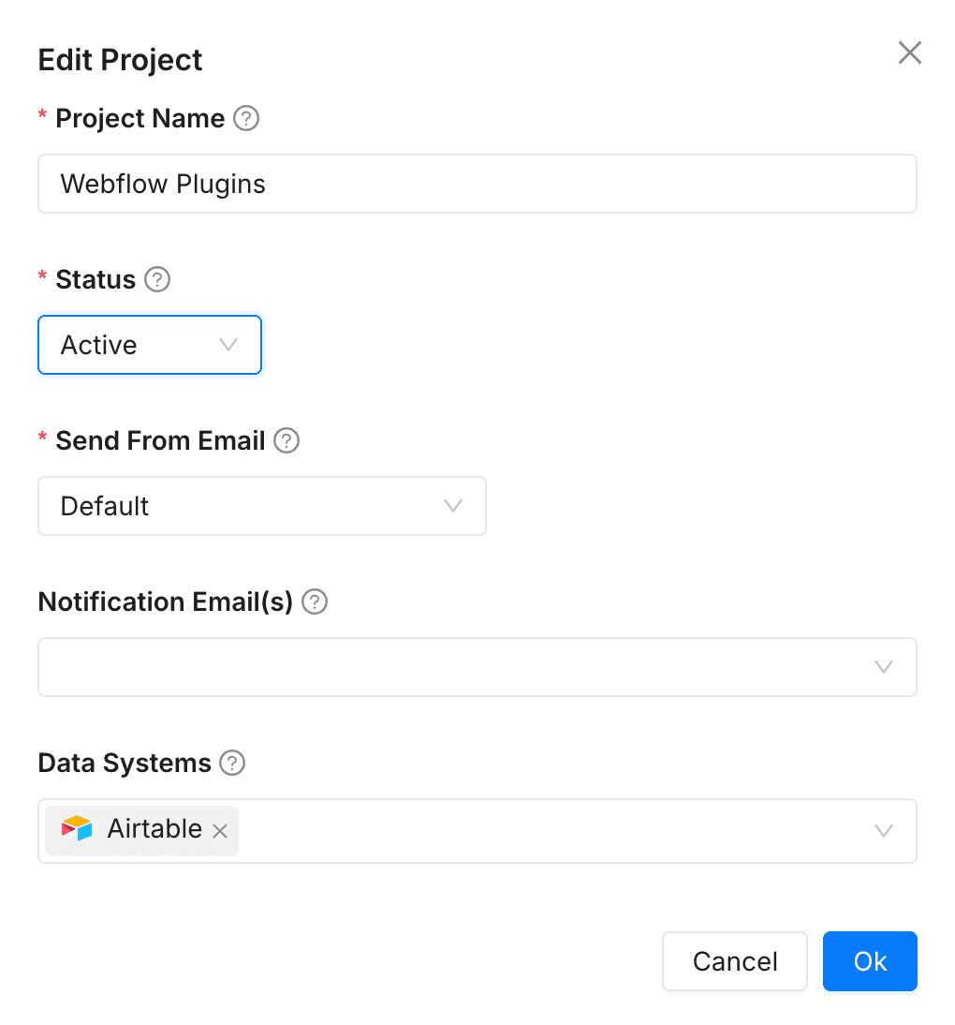
Task: Expand the Notification Email(s) chevron arrow
Action: coord(883,668)
